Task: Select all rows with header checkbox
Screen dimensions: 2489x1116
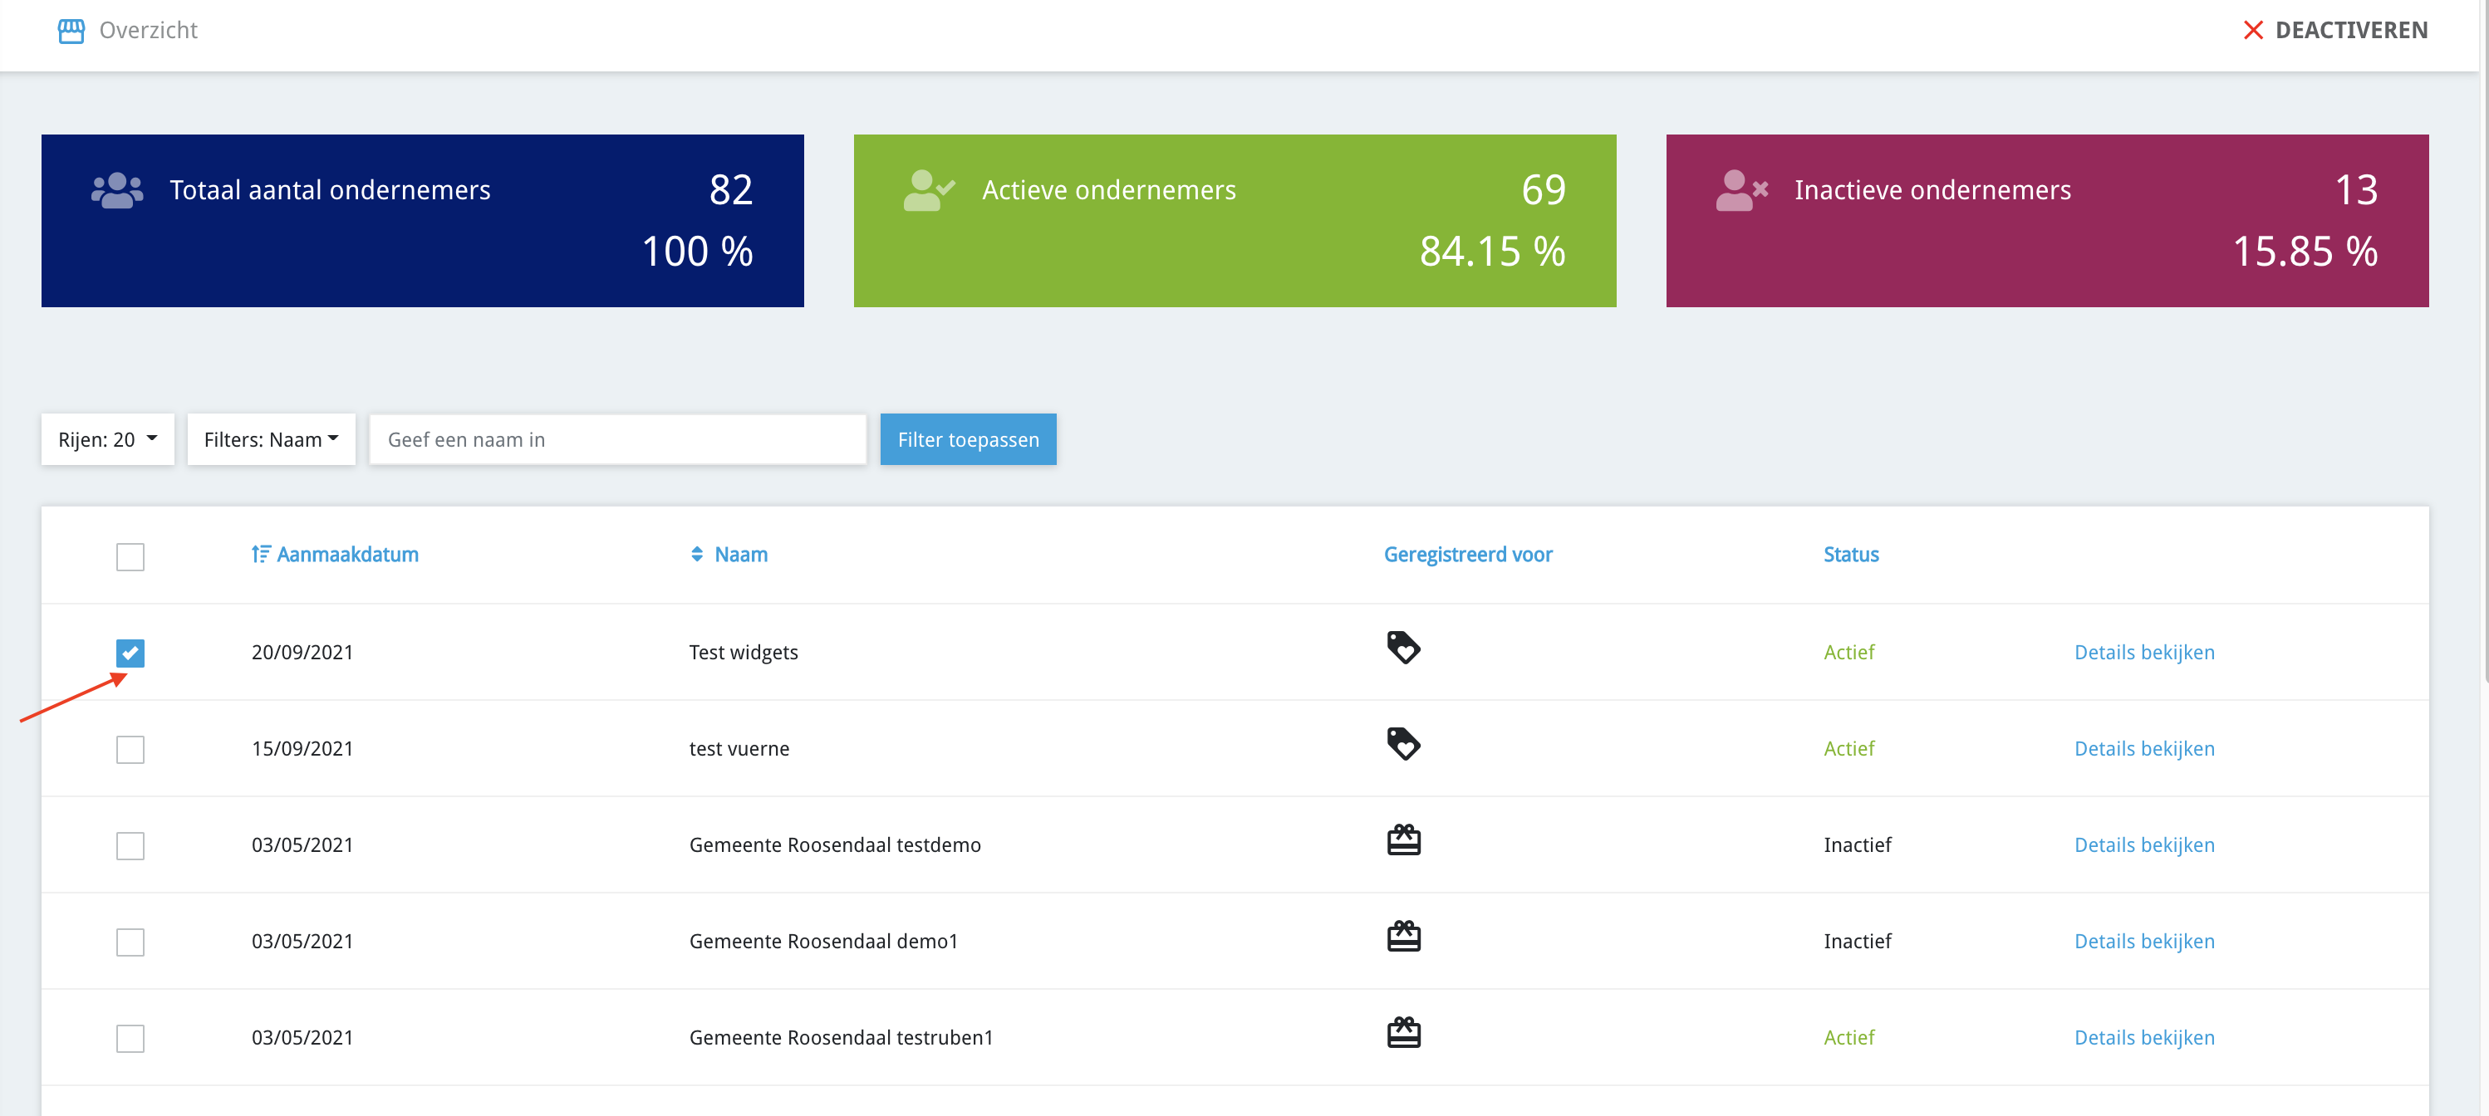Action: (130, 557)
